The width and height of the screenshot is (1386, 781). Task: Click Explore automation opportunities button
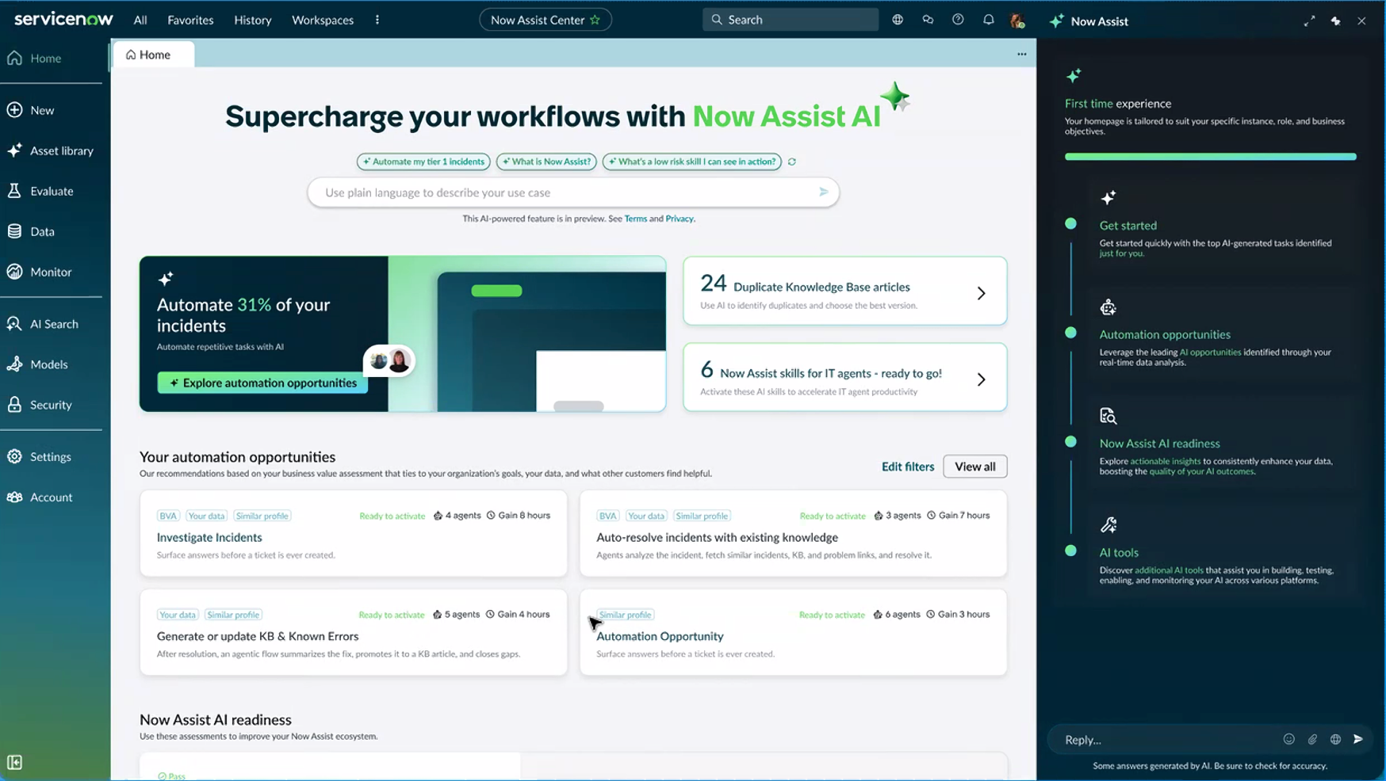[x=262, y=383]
